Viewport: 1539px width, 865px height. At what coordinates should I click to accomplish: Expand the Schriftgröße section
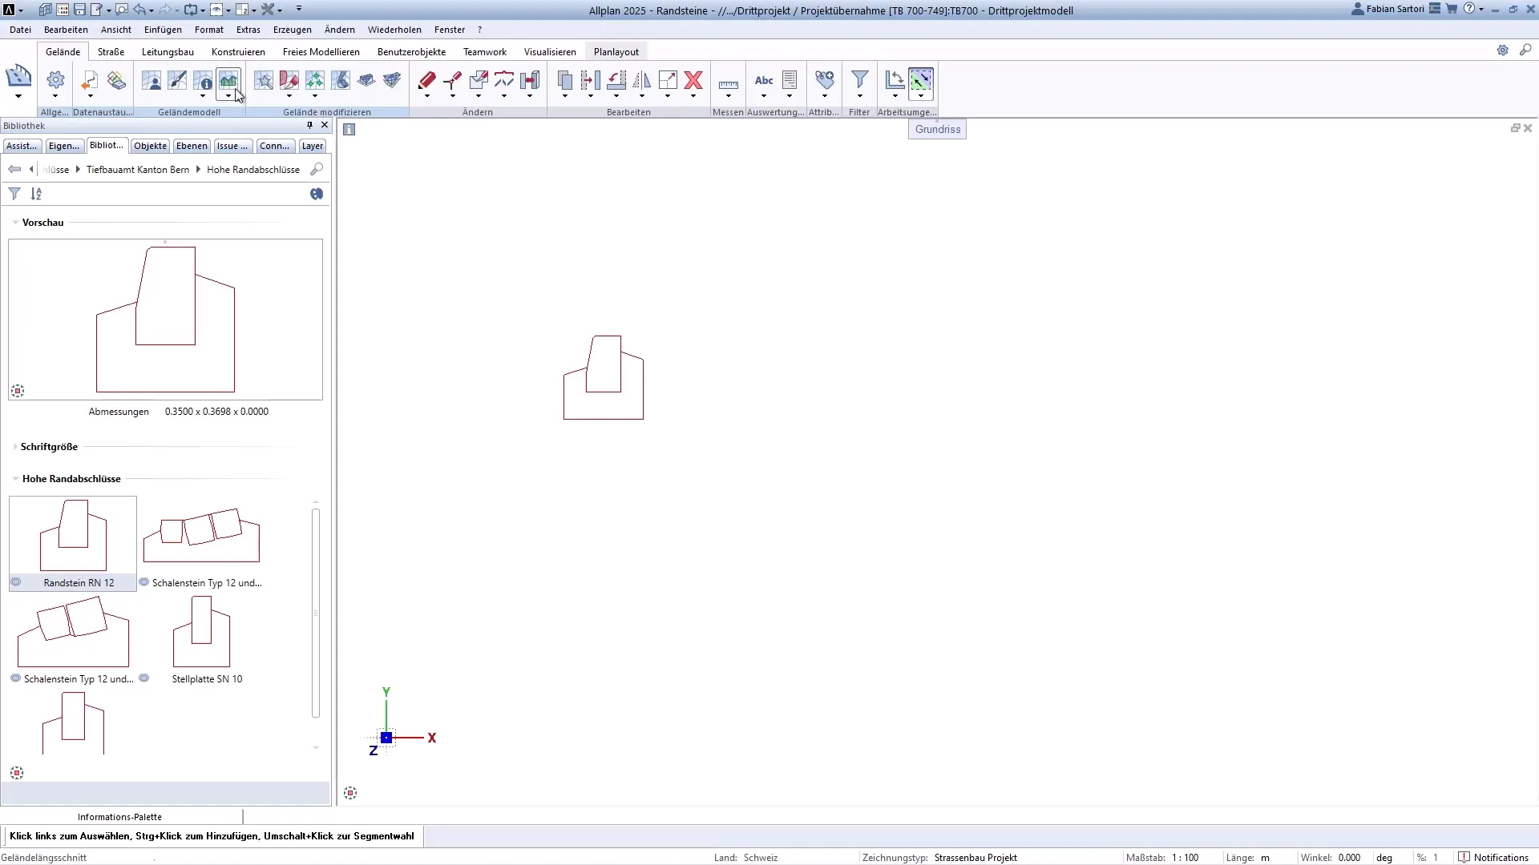(14, 447)
